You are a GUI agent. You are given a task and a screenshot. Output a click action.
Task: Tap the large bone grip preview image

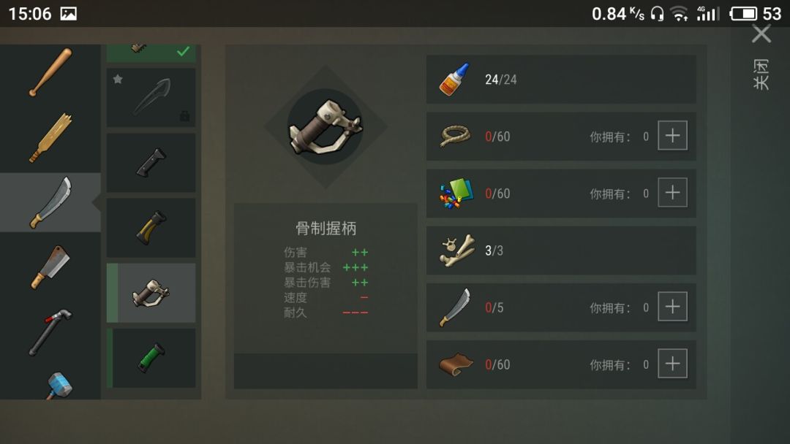tap(326, 127)
